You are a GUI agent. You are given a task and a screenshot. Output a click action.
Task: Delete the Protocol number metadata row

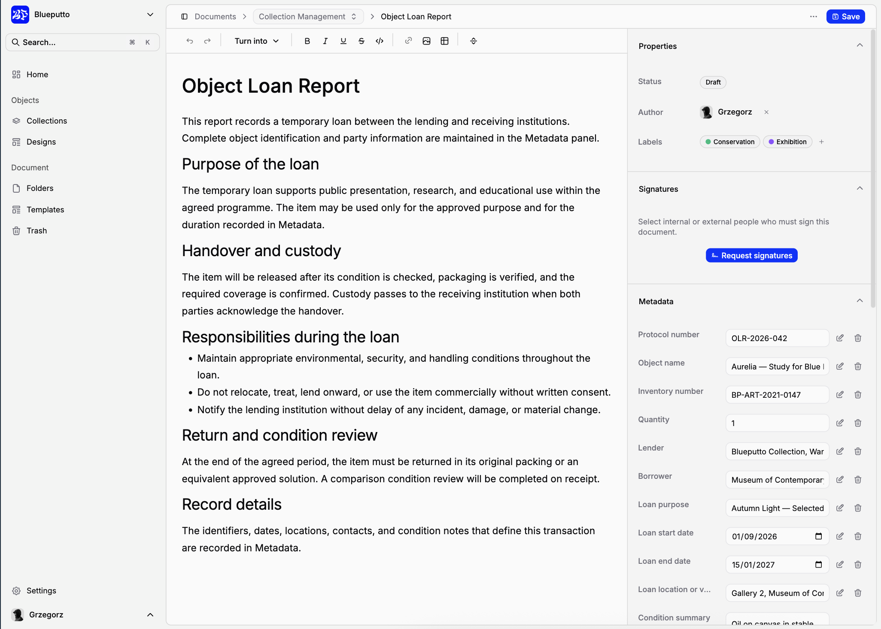click(x=858, y=338)
